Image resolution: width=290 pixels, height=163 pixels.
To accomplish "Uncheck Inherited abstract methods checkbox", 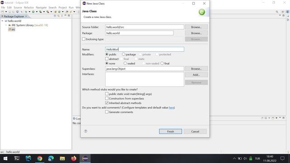I will (x=107, y=103).
